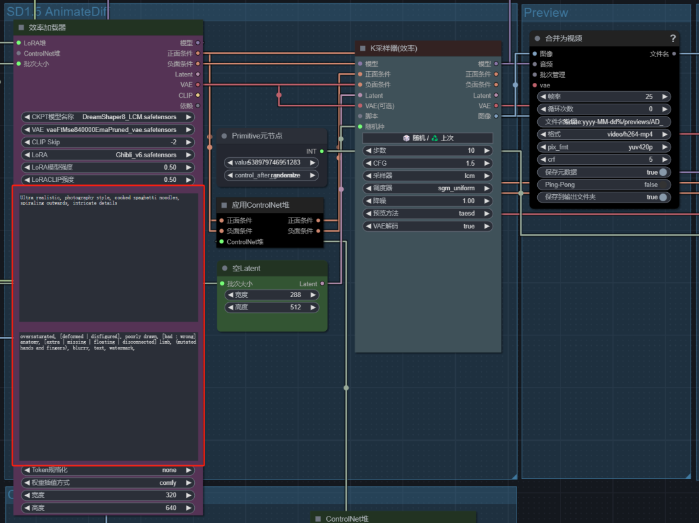Click the help question mark on 合并为视频 node
699x523 pixels.
[x=672, y=38]
